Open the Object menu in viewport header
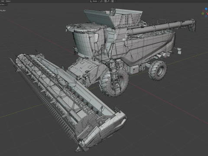 [8, 1]
